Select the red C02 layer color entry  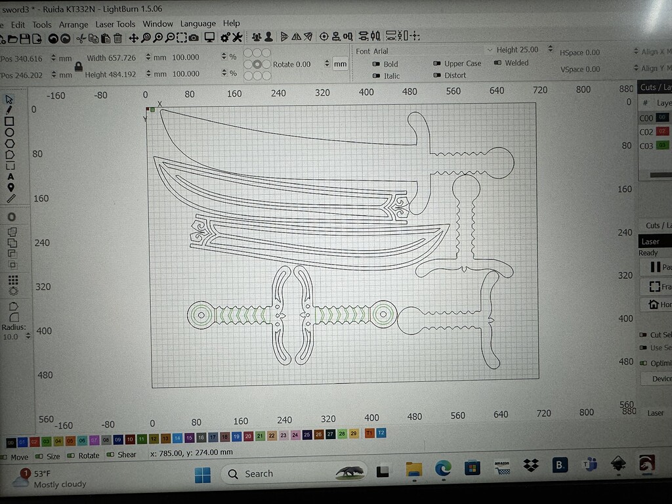click(663, 131)
